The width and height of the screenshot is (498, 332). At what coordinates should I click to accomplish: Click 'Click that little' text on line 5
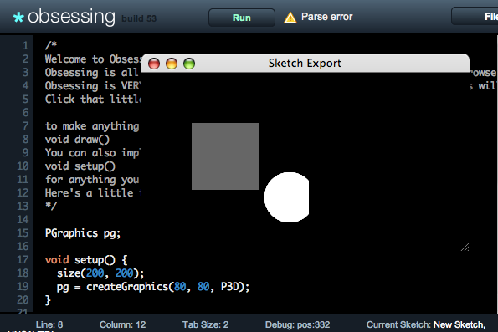tap(93, 100)
